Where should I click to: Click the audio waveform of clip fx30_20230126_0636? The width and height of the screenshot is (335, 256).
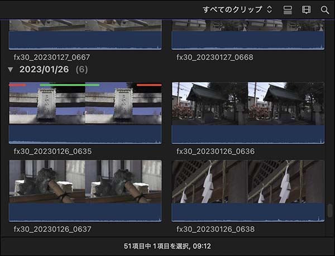248,134
